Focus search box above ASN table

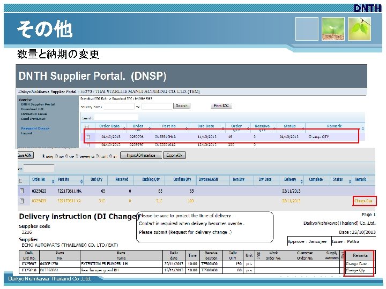(39, 169)
